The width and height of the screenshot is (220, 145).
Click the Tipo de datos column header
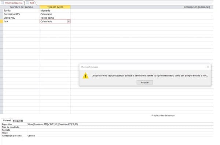point(55,7)
